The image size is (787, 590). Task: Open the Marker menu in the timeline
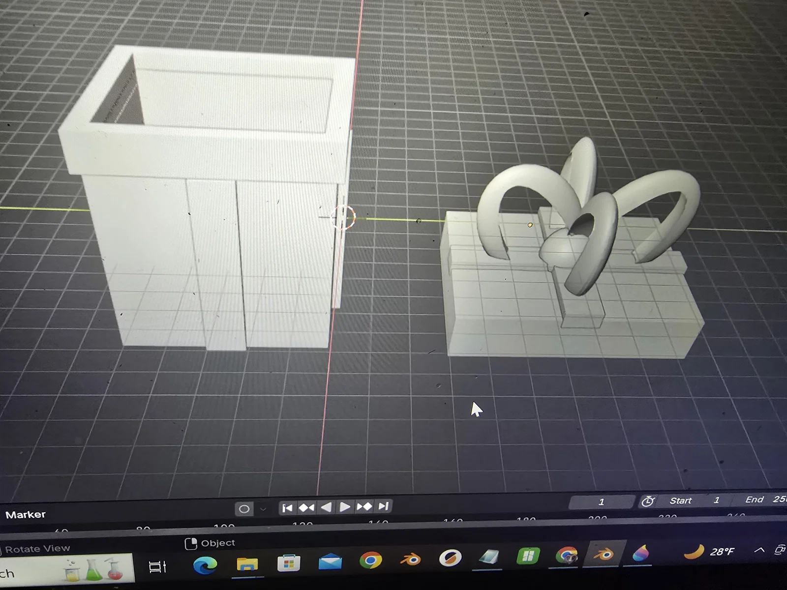(x=26, y=515)
